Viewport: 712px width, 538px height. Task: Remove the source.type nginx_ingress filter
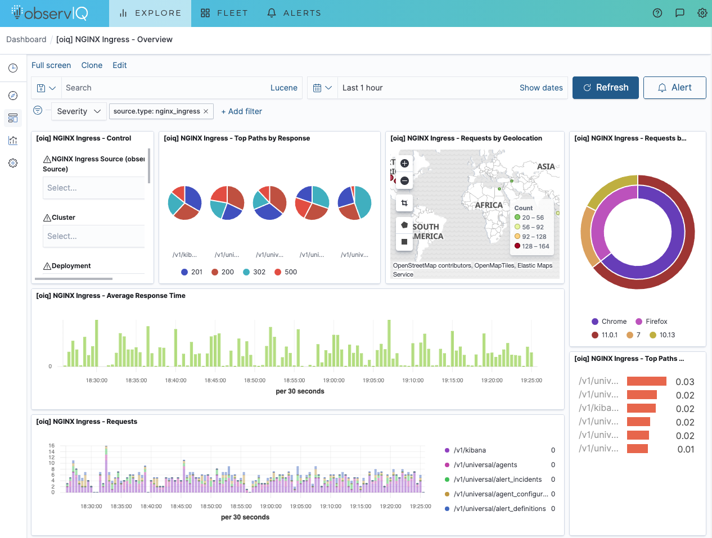pyautogui.click(x=206, y=111)
